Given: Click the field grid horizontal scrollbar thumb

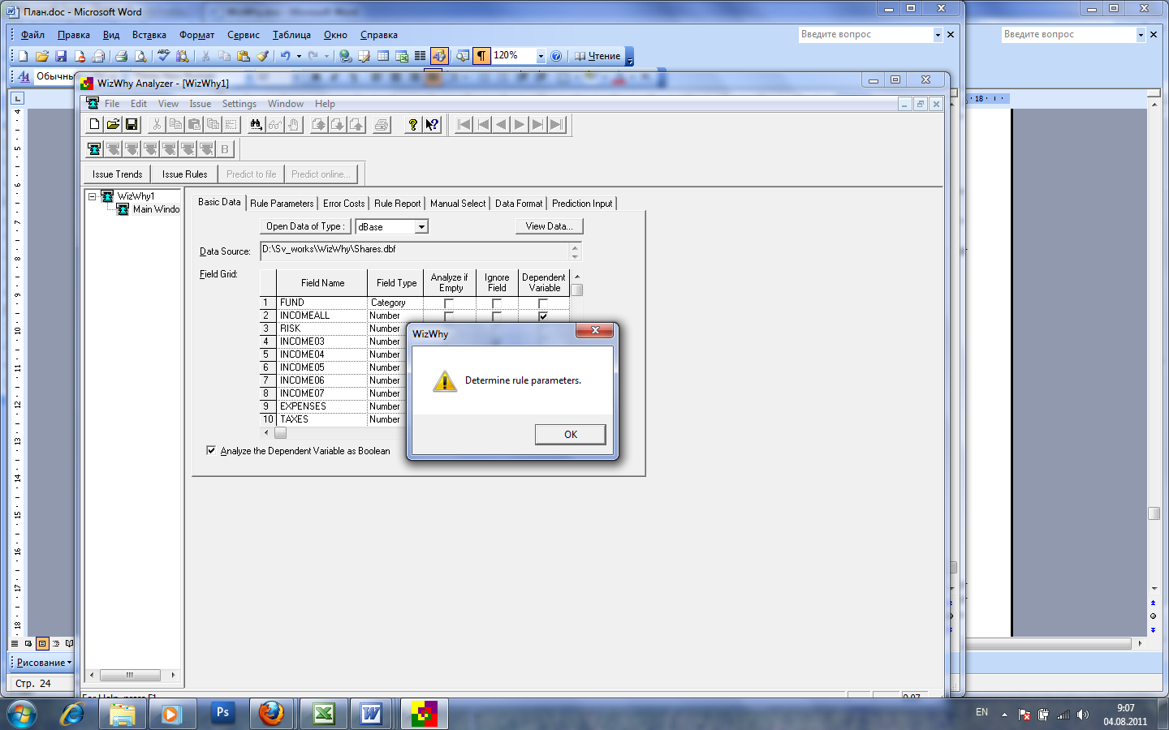Looking at the screenshot, I should (x=280, y=432).
